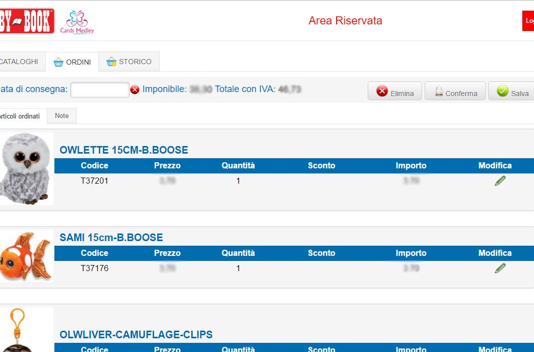Clear delivery date with red X icon
This screenshot has width=534, height=352.
coord(135,90)
